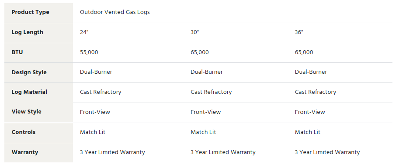Click the View Style label
The image size is (399, 165).
[27, 112]
